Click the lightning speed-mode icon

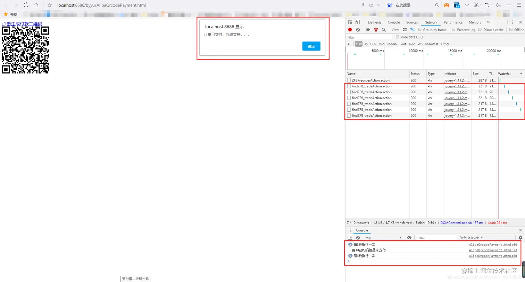coord(363,5)
